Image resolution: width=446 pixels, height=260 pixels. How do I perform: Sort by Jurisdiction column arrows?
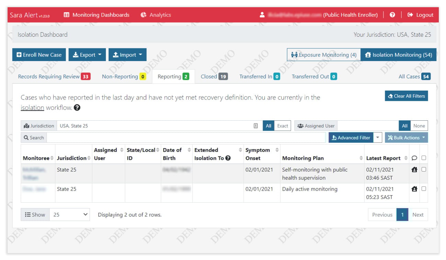(89, 158)
